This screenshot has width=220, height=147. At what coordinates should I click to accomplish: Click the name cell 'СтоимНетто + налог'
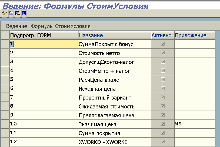point(115,71)
